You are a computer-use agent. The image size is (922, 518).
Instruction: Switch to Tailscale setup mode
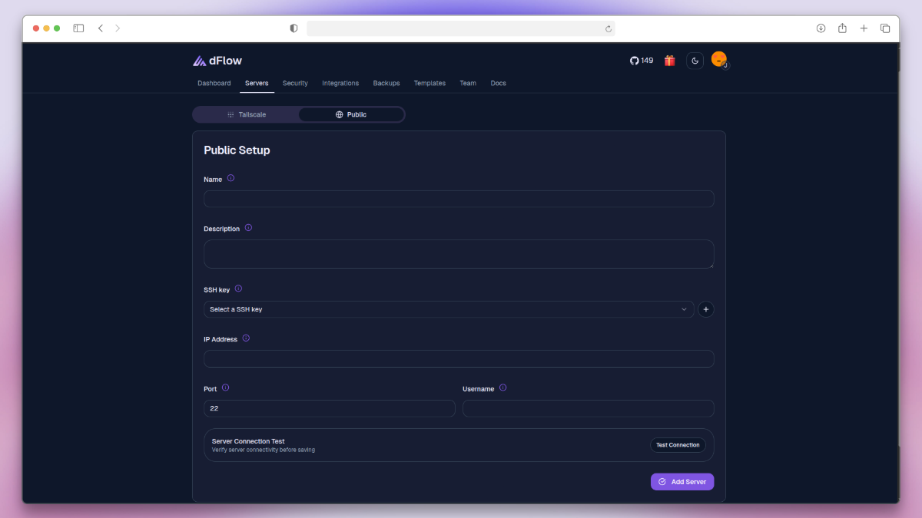246,114
